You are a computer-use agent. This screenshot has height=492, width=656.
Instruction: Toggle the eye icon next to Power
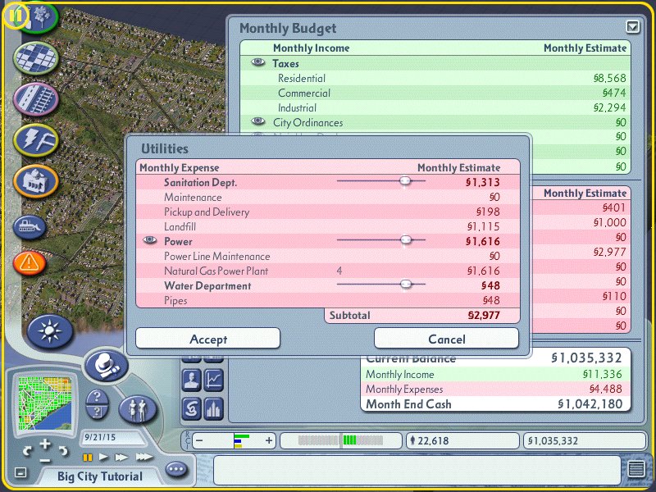[x=149, y=241]
